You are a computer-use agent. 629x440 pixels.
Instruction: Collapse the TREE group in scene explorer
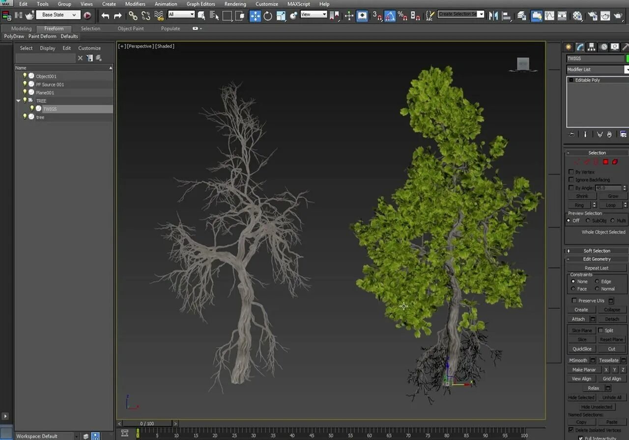tap(19, 101)
